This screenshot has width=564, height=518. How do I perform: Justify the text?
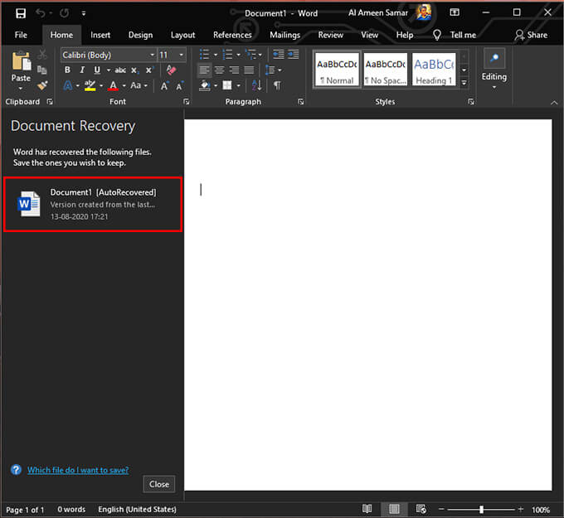coord(249,70)
